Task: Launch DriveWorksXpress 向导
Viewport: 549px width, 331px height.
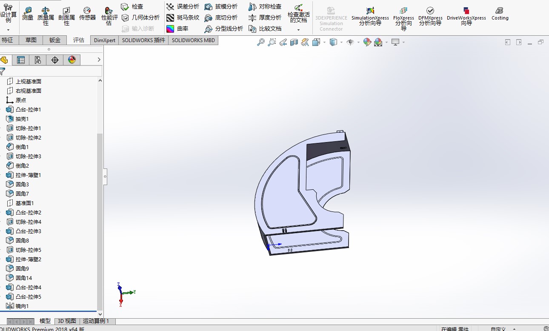Action: (x=466, y=16)
